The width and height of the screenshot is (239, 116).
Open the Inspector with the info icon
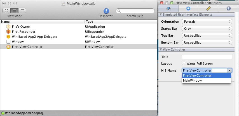[106, 11]
